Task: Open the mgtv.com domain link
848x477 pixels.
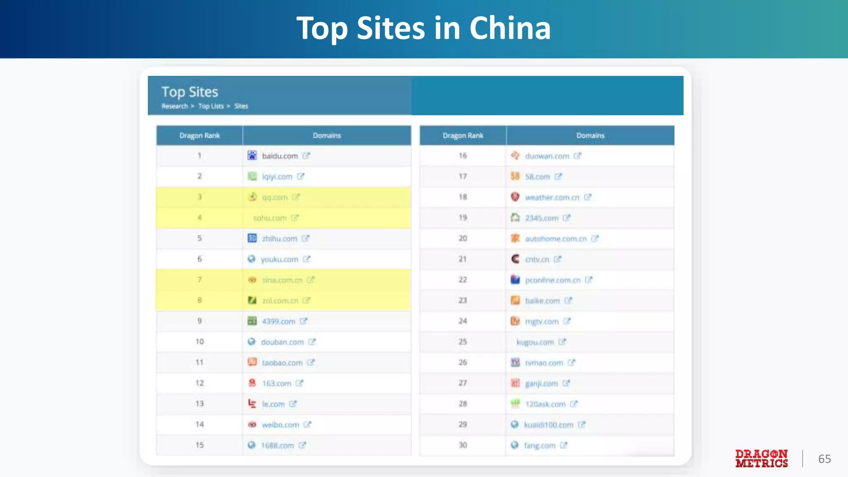Action: coord(542,322)
